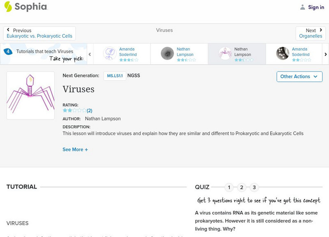Expand description with See More +
Image resolution: width=329 pixels, height=237 pixels.
coord(75,150)
